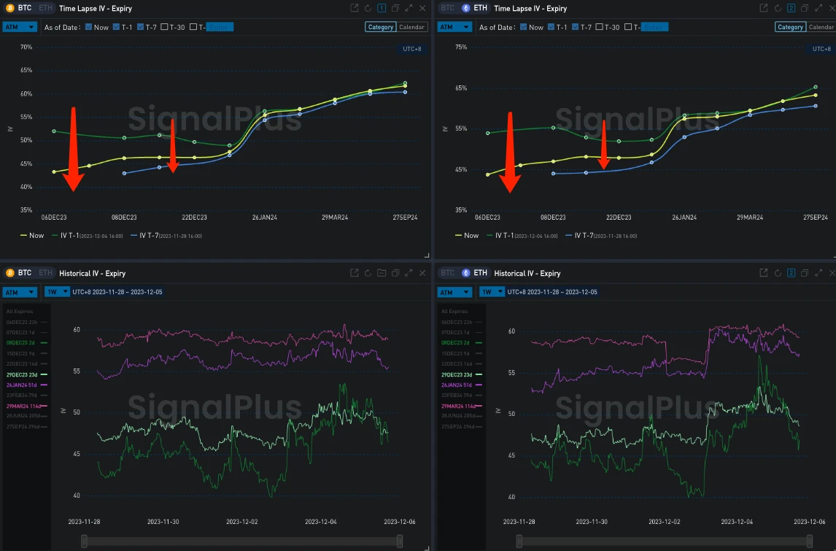
Task: Click link group 1 icon in BTC Time Lapse
Action: click(381, 8)
